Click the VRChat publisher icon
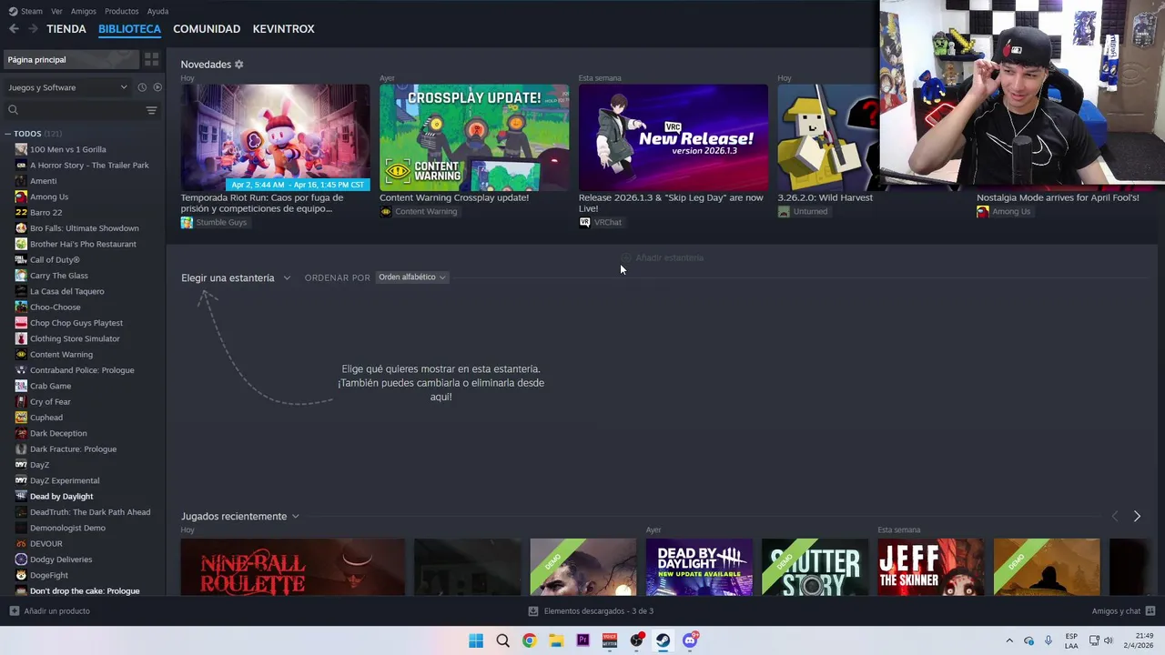The image size is (1165, 655). [x=584, y=222]
